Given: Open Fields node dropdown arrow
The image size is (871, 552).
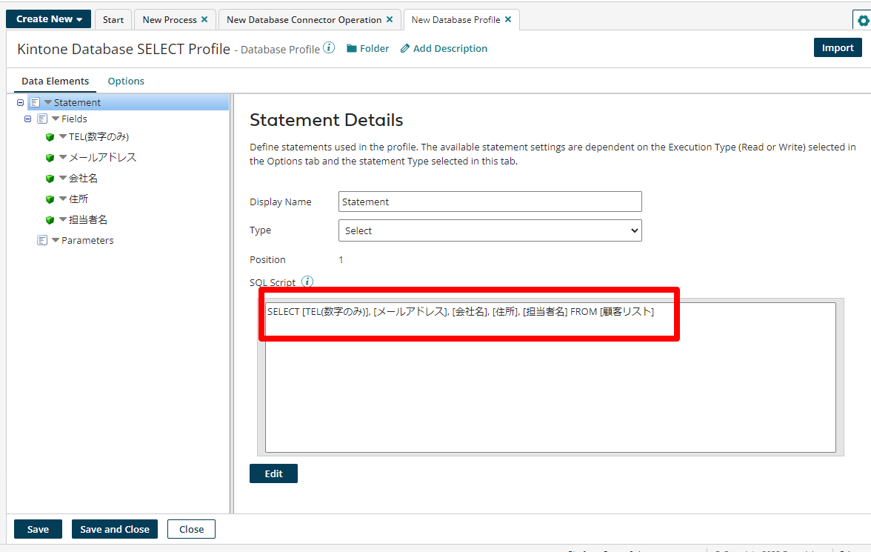Looking at the screenshot, I should (x=56, y=119).
